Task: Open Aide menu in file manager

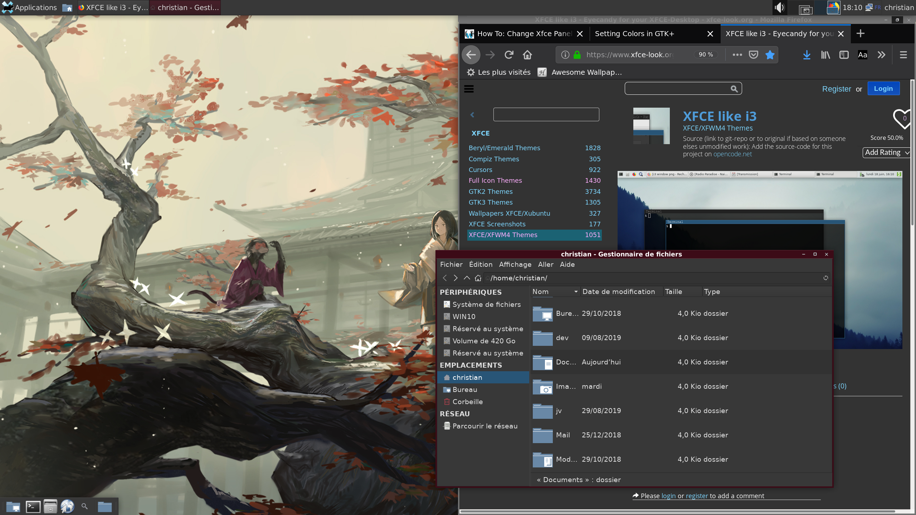Action: [567, 264]
